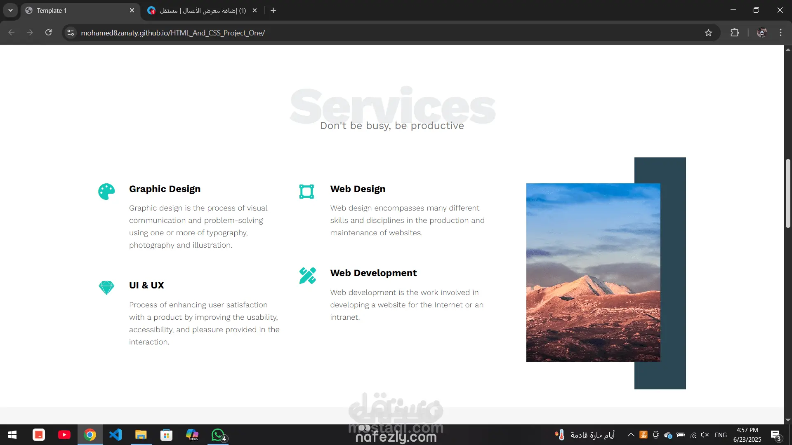Open a new browser tab
The image size is (792, 445).
(273, 11)
